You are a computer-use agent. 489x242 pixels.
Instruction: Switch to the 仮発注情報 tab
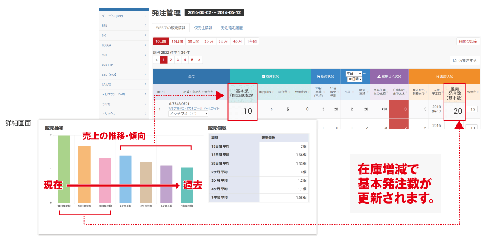pyautogui.click(x=203, y=28)
